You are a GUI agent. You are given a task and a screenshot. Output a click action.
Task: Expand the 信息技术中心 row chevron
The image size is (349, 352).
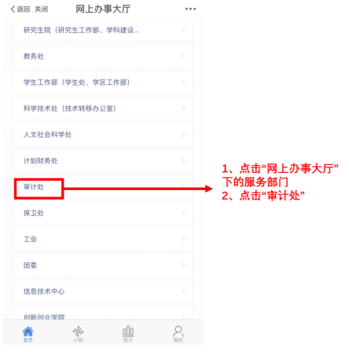[183, 291]
